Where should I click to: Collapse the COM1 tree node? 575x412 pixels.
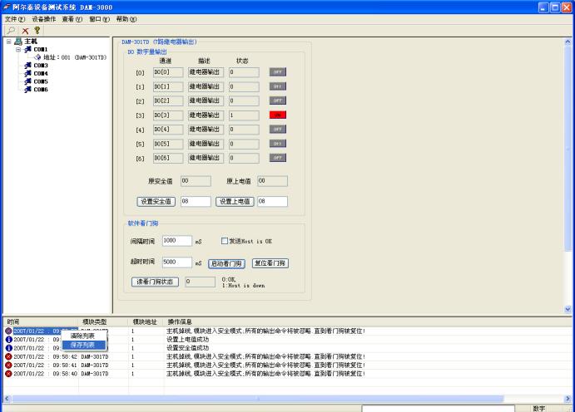[x=18, y=49]
